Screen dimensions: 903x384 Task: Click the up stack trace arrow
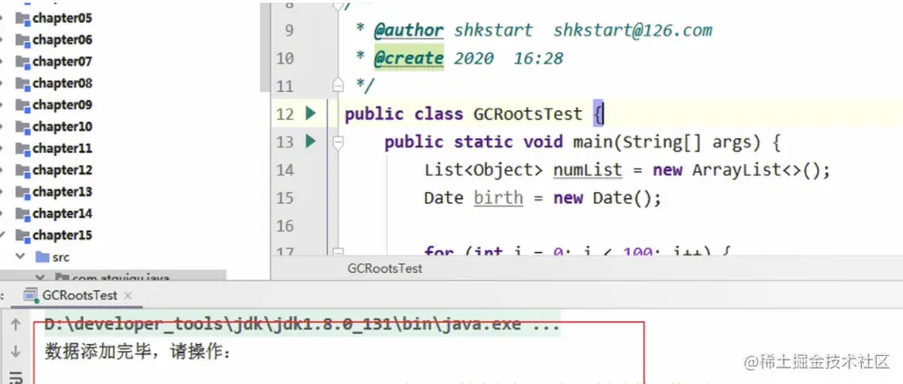pyautogui.click(x=15, y=325)
